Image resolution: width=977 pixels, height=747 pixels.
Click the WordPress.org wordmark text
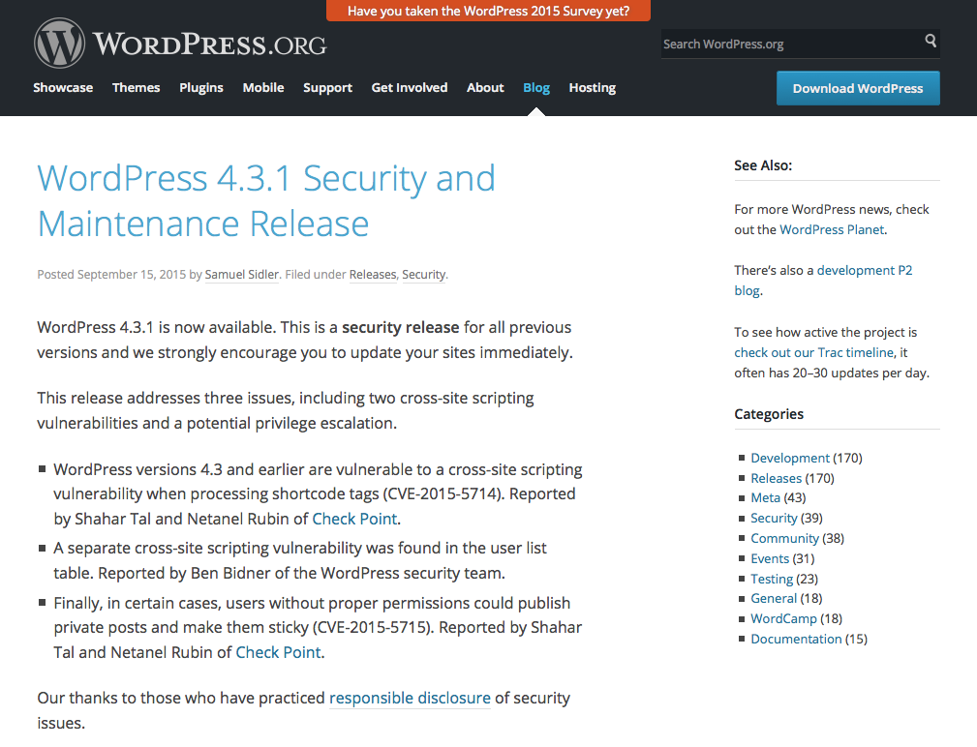coord(210,45)
